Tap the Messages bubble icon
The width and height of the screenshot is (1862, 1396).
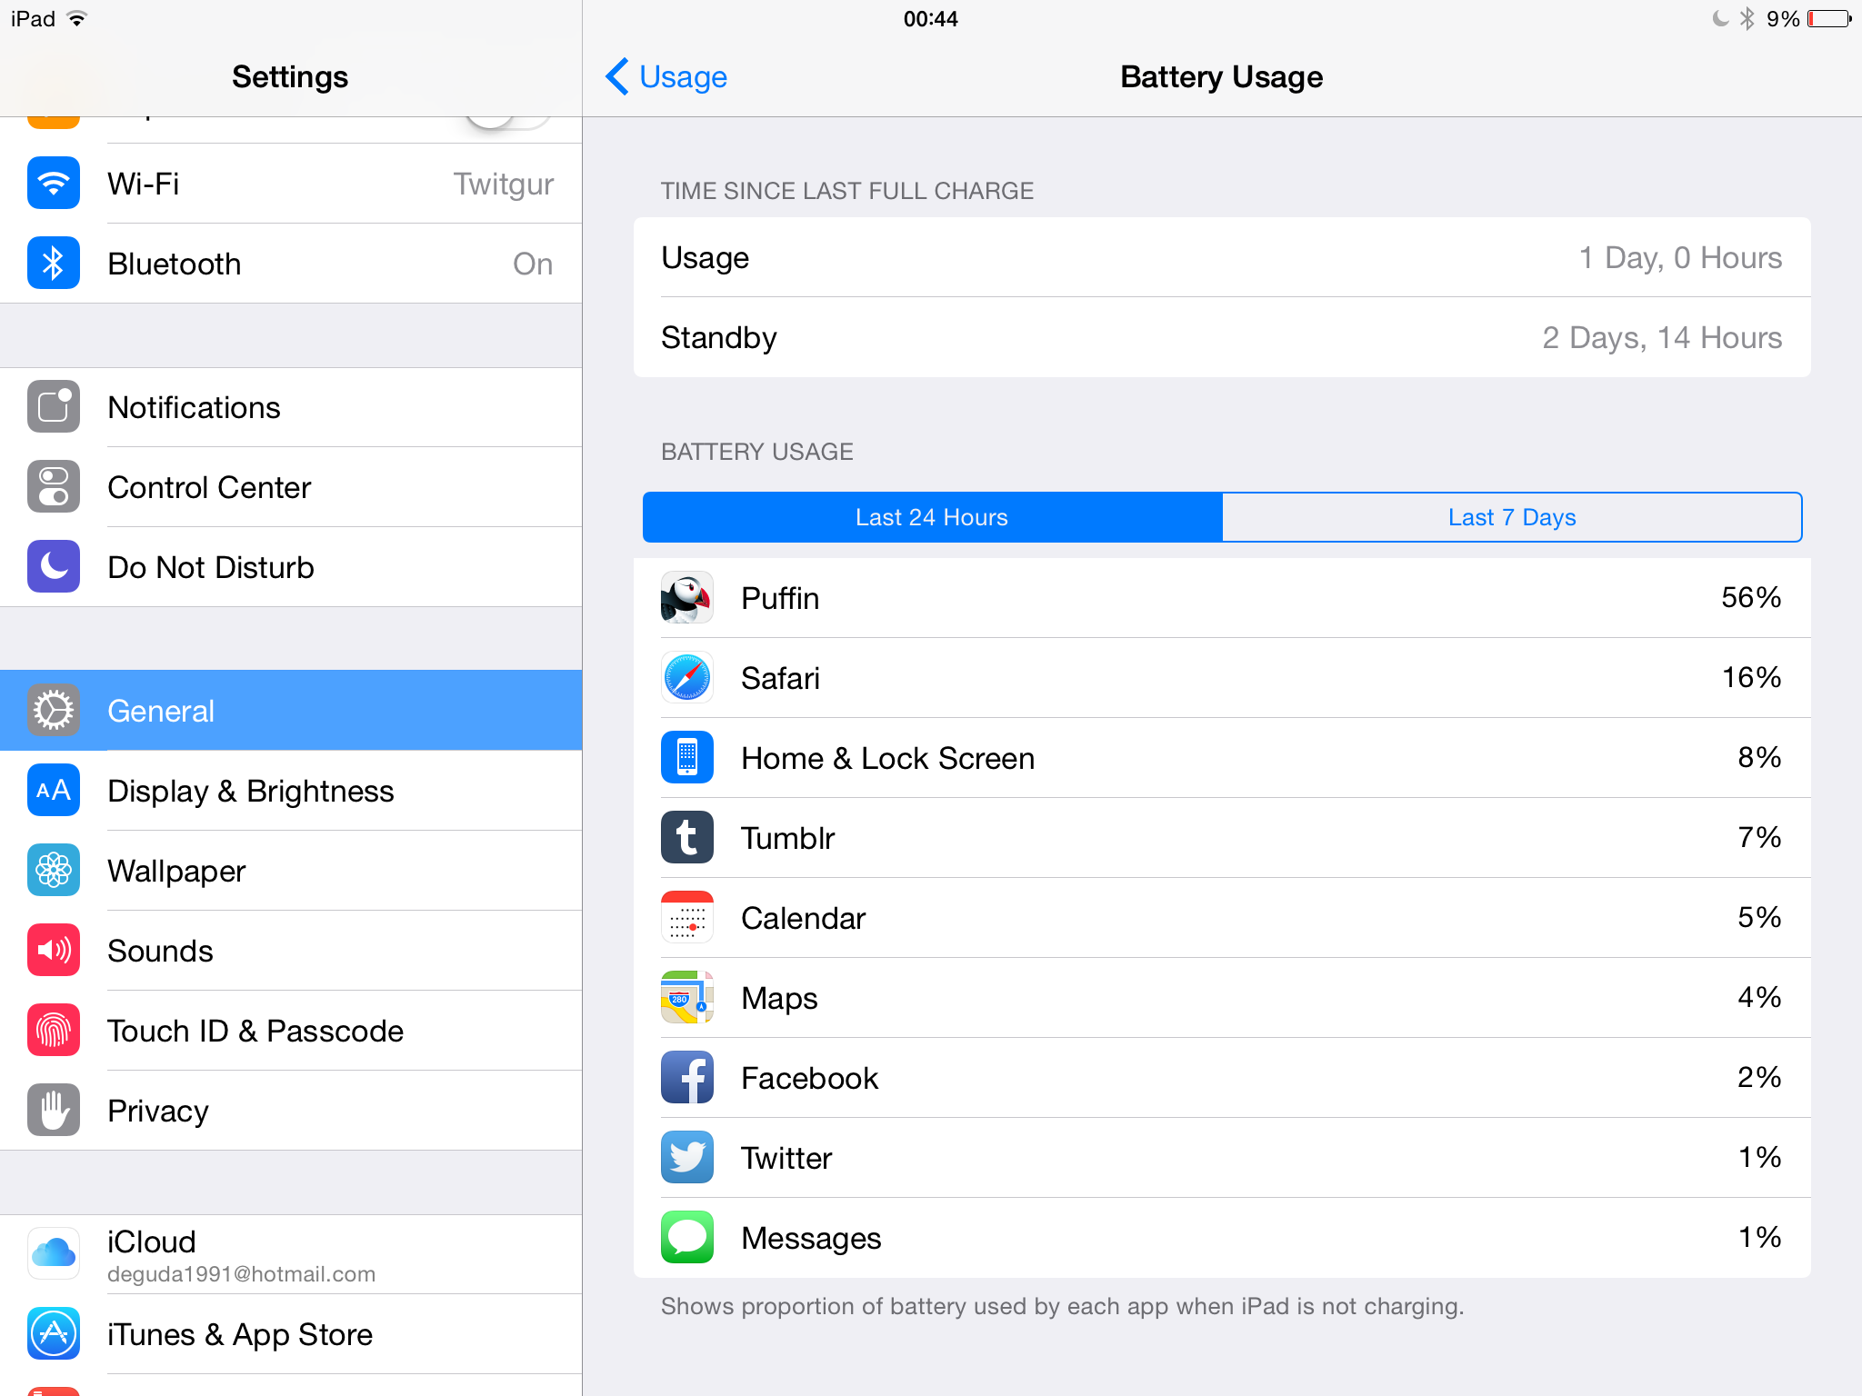pyautogui.click(x=687, y=1238)
